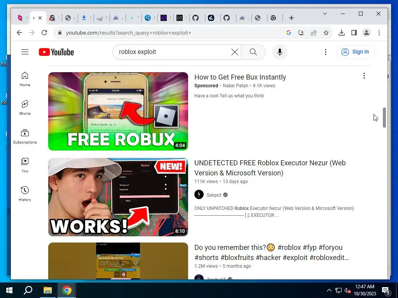This screenshot has height=298, width=398.
Task: Switch to the tab with blue share icon
Action: [148, 18]
